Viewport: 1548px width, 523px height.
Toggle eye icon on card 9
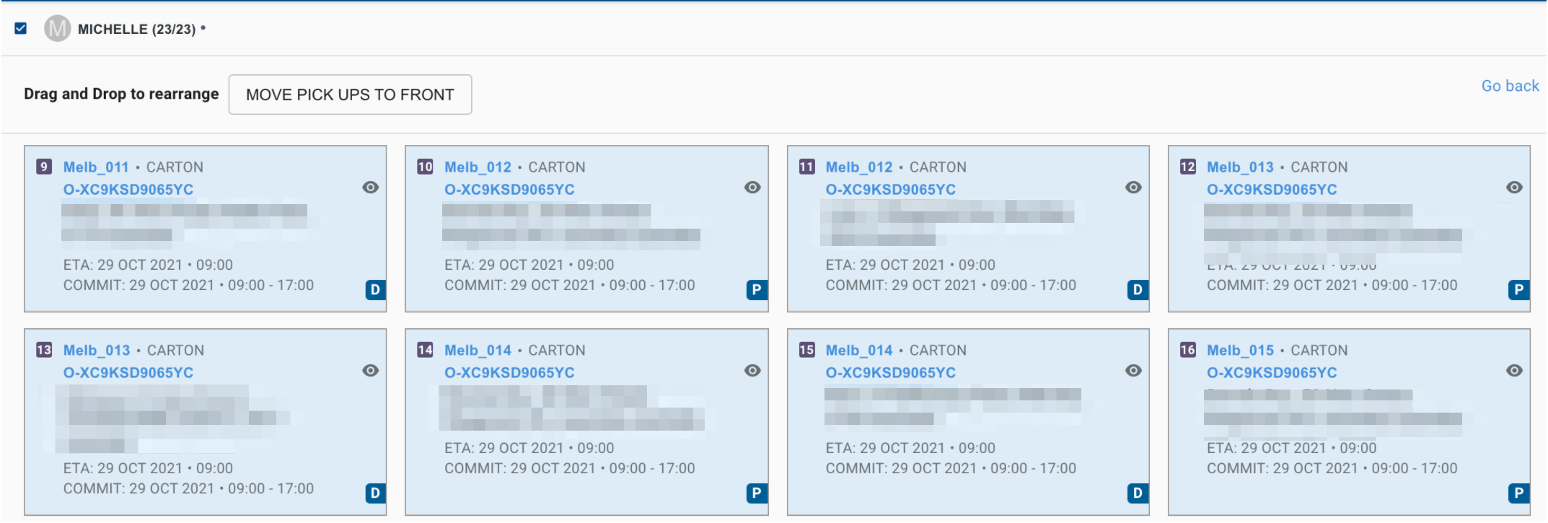[x=371, y=188]
